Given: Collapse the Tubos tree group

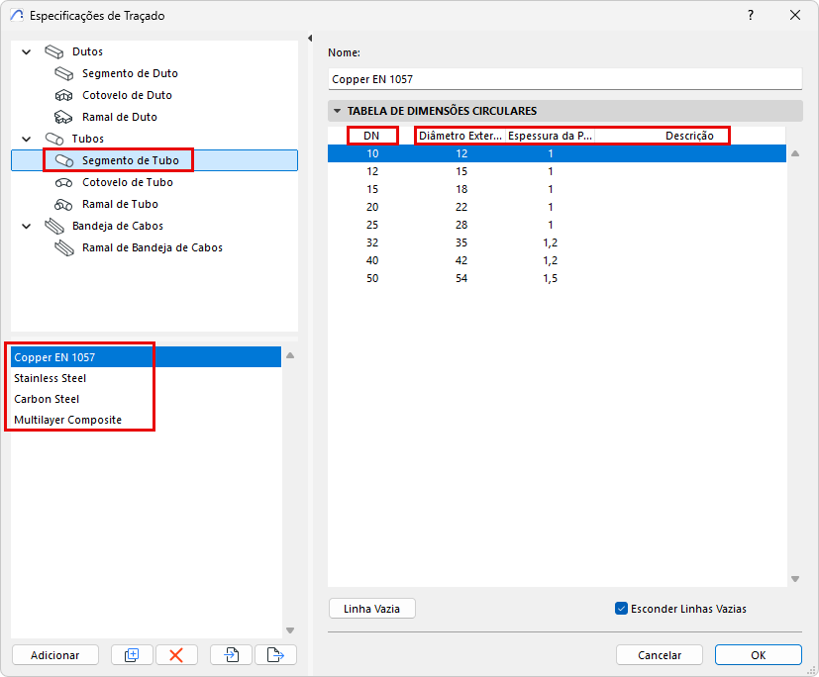Looking at the screenshot, I should tap(27, 139).
